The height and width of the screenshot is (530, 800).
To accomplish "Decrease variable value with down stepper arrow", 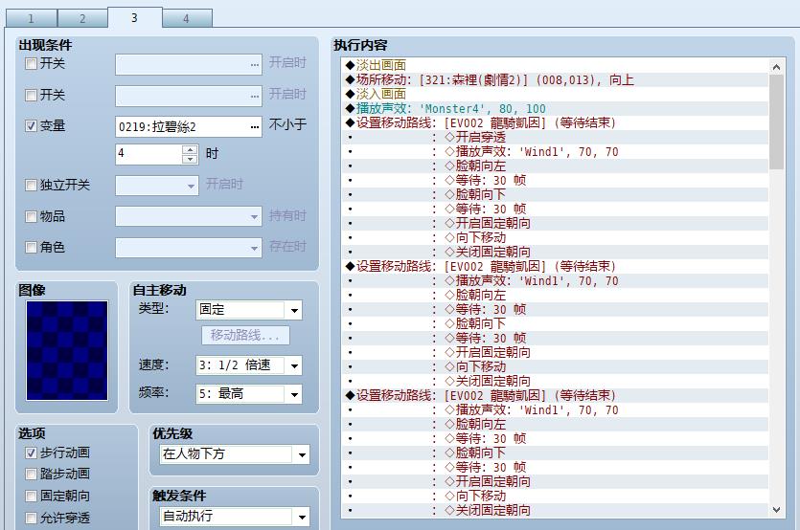I will tap(190, 159).
